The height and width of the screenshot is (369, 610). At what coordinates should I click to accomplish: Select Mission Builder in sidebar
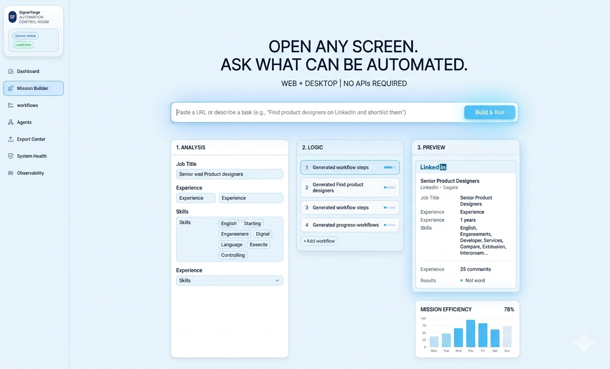coord(33,89)
